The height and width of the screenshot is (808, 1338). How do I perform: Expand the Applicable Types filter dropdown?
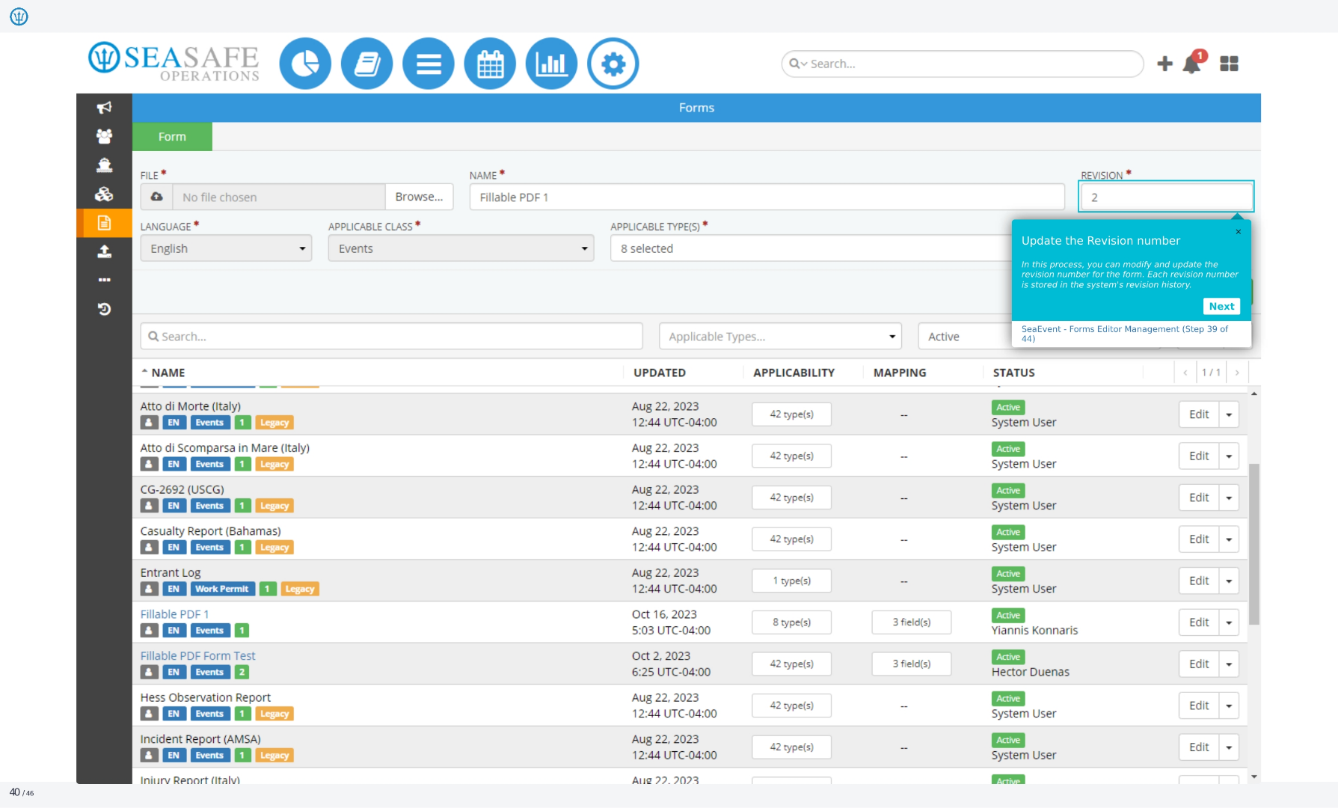click(780, 337)
